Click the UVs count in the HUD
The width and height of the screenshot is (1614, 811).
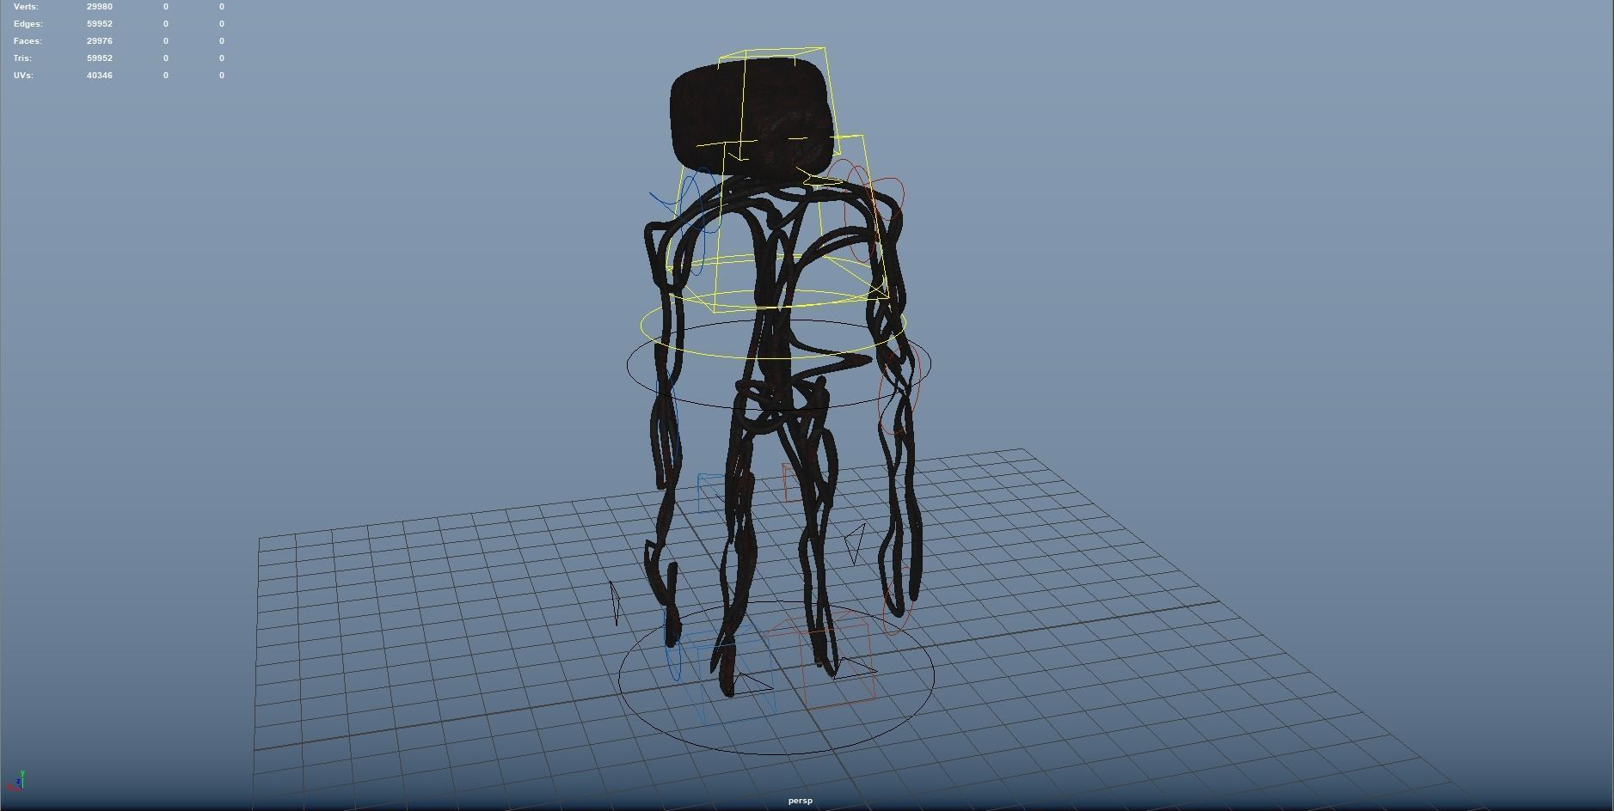pos(99,75)
